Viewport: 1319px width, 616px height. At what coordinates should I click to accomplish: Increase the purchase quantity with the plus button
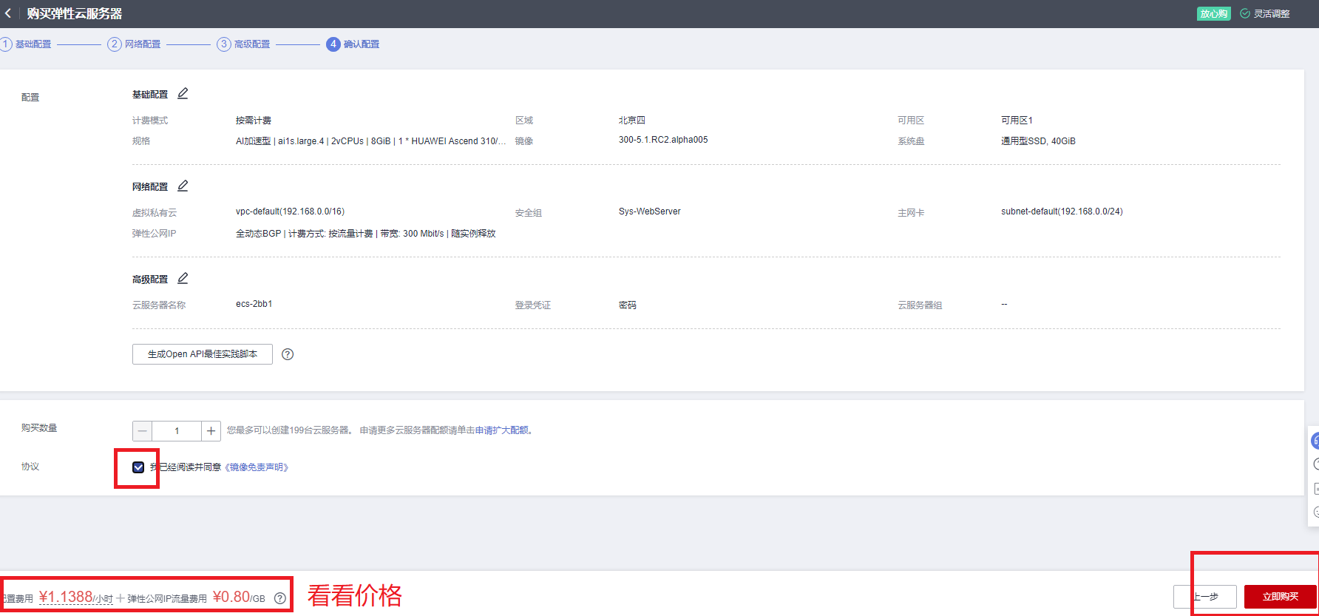tap(211, 430)
